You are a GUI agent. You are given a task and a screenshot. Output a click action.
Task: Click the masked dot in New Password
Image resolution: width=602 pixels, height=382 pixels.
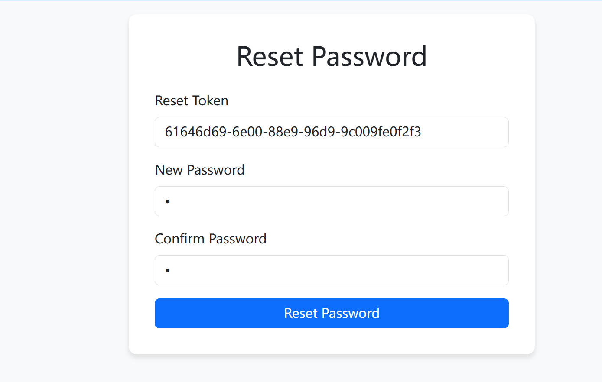(x=168, y=201)
